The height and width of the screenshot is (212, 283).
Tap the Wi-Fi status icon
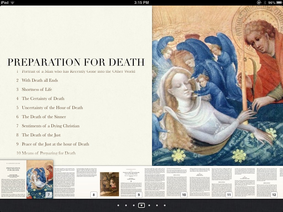tap(12, 2)
